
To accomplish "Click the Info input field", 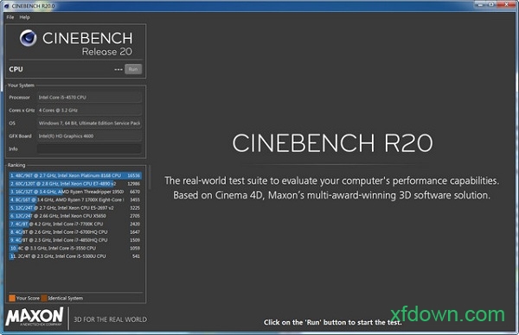I will click(x=89, y=149).
